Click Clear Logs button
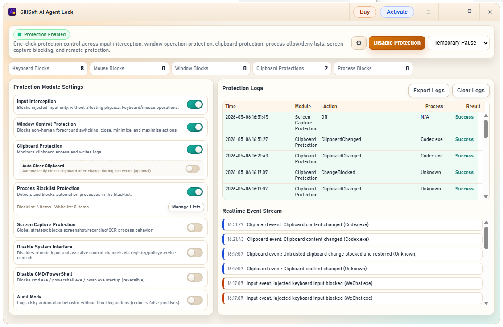 [x=470, y=91]
